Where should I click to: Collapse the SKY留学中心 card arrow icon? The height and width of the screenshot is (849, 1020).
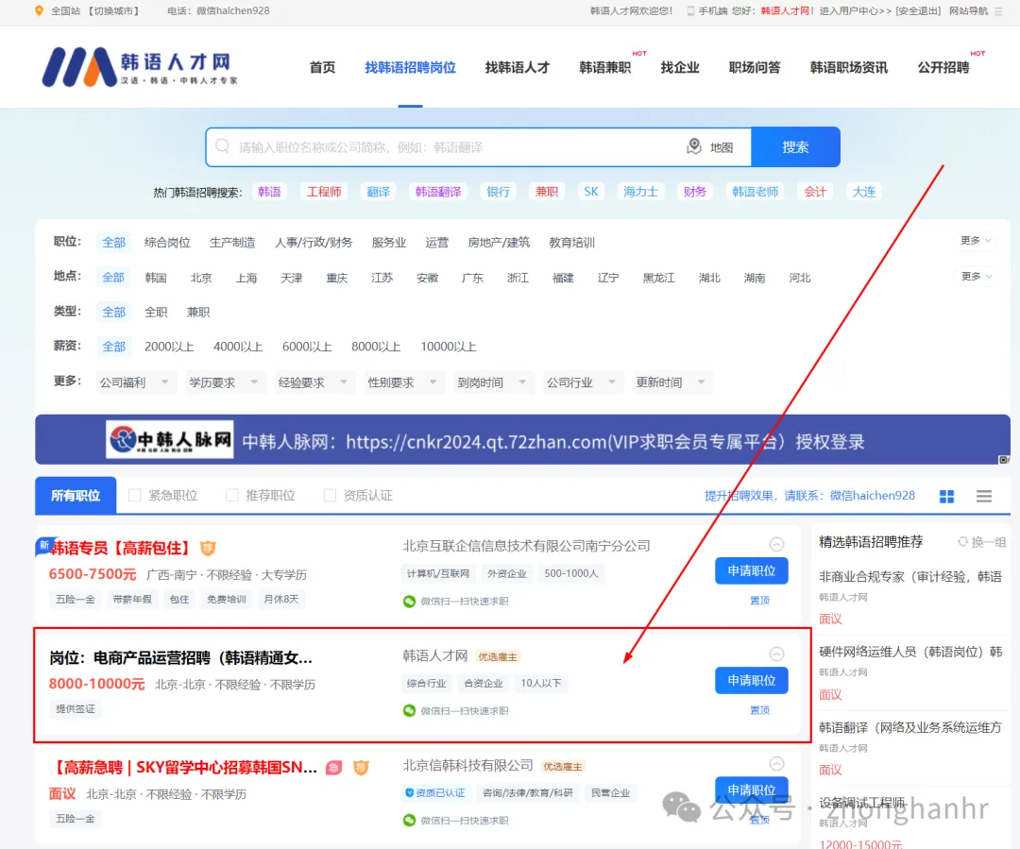click(776, 763)
